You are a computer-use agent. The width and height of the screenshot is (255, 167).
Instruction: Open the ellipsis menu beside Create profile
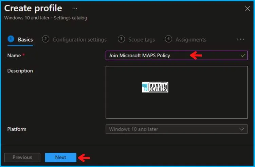pyautogui.click(x=75, y=8)
